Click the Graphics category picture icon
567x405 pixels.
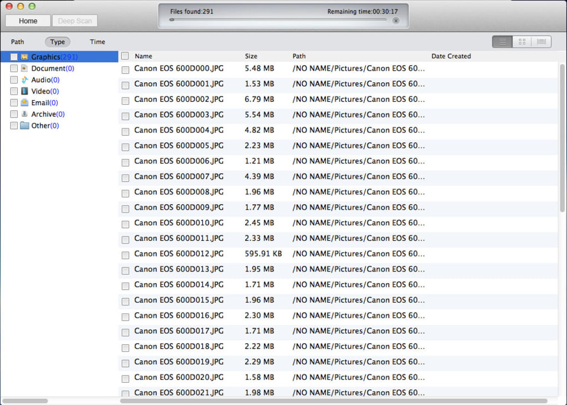coord(24,57)
